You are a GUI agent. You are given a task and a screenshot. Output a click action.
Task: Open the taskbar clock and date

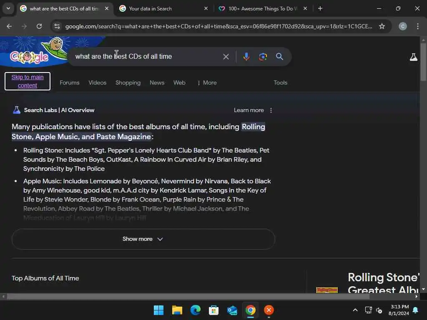pos(399,310)
